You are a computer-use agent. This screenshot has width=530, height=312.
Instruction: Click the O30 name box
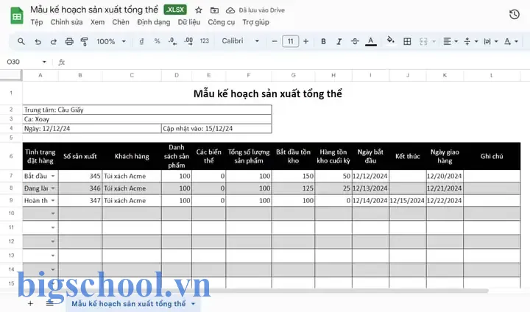pyautogui.click(x=13, y=62)
